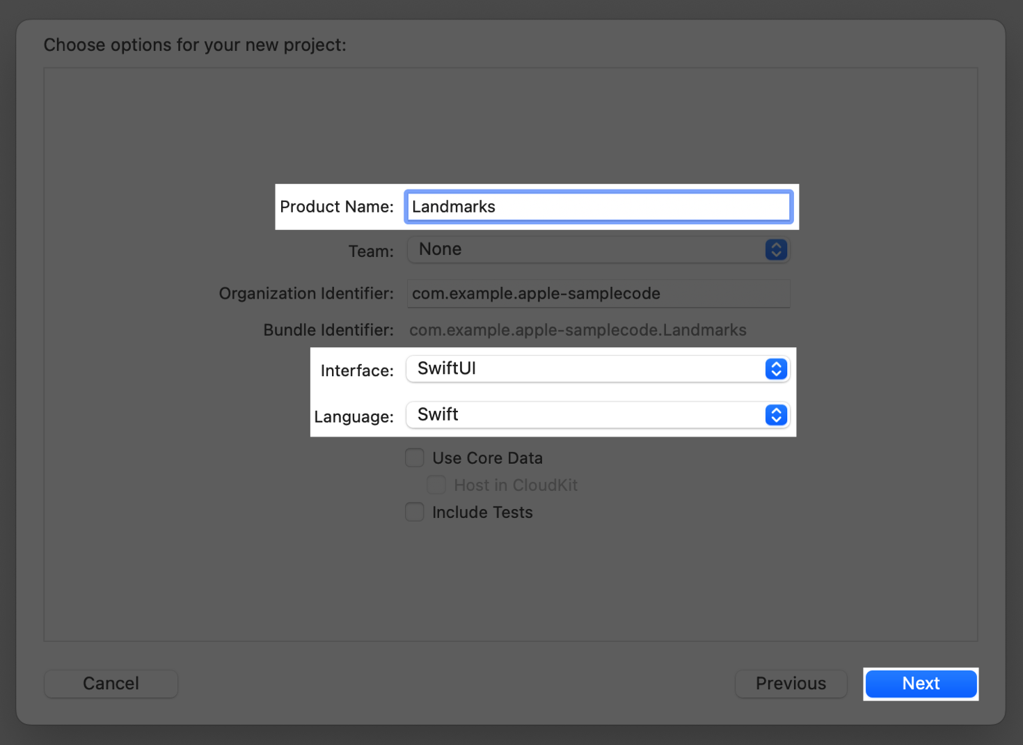The width and height of the screenshot is (1023, 745).
Task: Click the 'Choose options for your new project:' heading
Action: (195, 45)
